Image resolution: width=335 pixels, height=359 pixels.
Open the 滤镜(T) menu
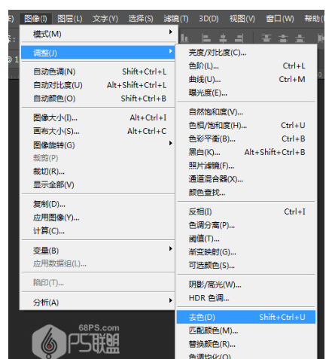pyautogui.click(x=176, y=19)
